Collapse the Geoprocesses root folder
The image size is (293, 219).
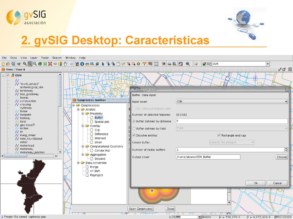point(74,105)
